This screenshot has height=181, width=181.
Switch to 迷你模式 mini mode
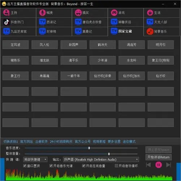tap(129, 142)
